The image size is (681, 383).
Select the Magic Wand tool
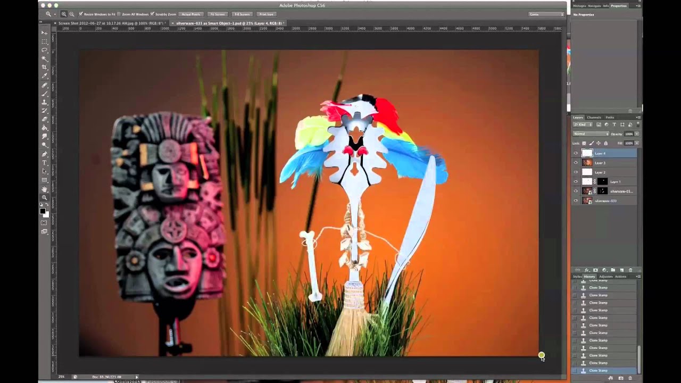(45, 57)
